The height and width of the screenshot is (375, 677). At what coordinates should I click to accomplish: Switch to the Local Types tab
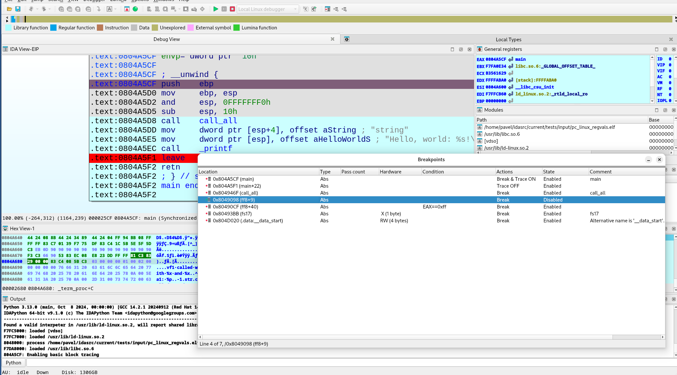pyautogui.click(x=508, y=39)
